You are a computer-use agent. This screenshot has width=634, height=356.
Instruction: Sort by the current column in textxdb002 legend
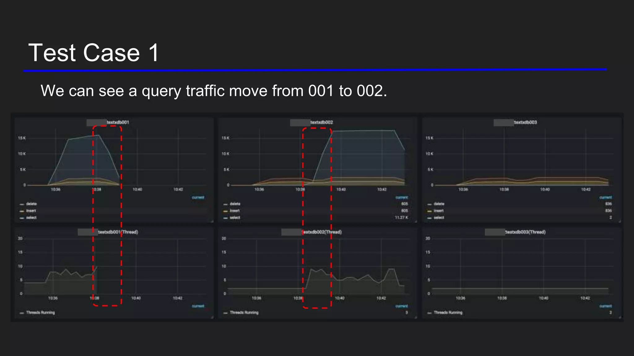click(402, 197)
